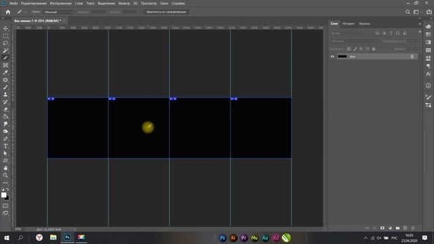Select the Clone Stamp tool
The height and width of the screenshot is (244, 434).
point(5,95)
